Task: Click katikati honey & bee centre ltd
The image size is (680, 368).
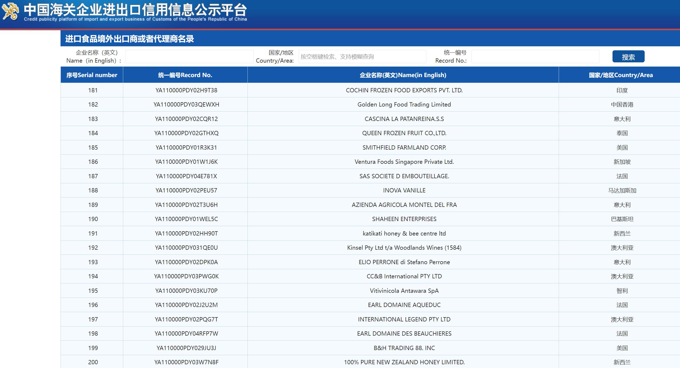Action: (404, 233)
